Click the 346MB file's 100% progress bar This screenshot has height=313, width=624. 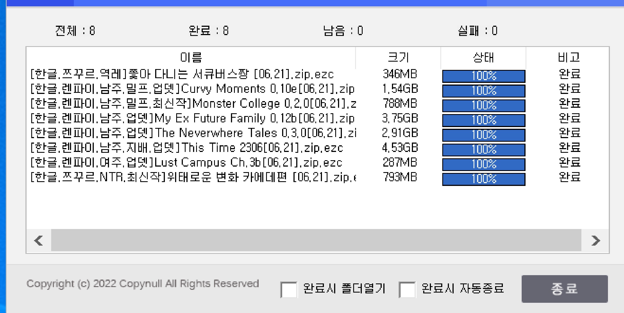pyautogui.click(x=483, y=76)
